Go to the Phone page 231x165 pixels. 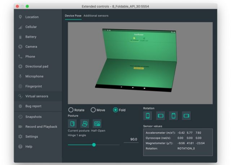coord(38,57)
